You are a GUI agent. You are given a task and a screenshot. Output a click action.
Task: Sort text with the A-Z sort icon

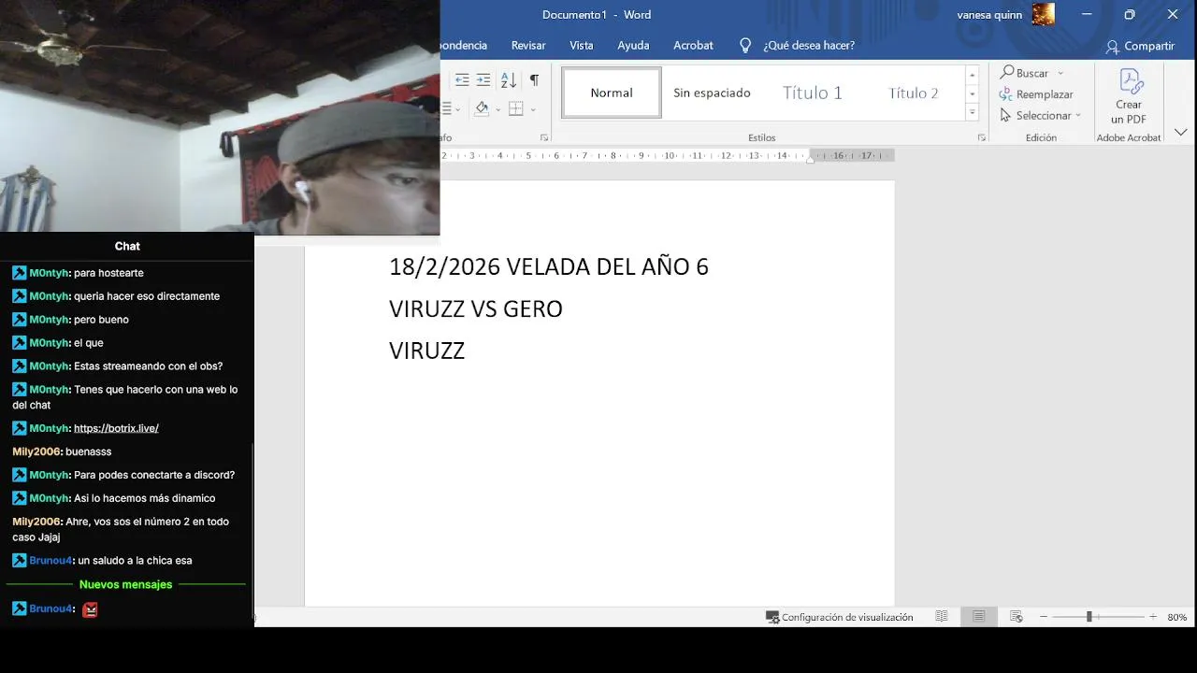tap(509, 80)
